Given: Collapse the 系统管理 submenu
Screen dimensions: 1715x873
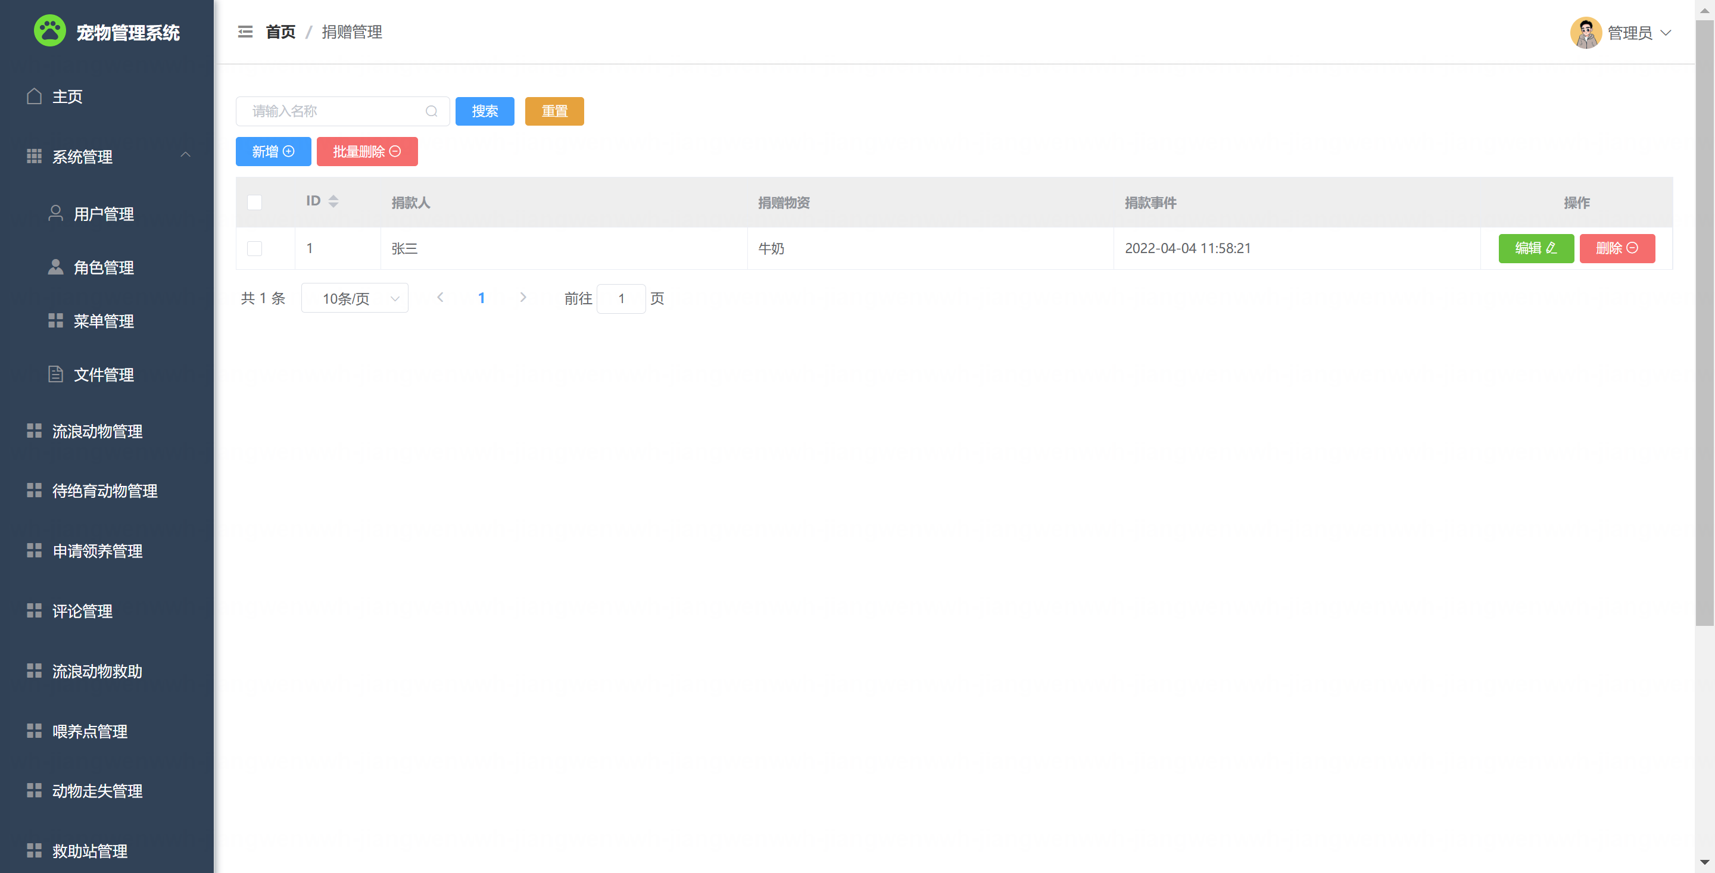Looking at the screenshot, I should tap(185, 155).
